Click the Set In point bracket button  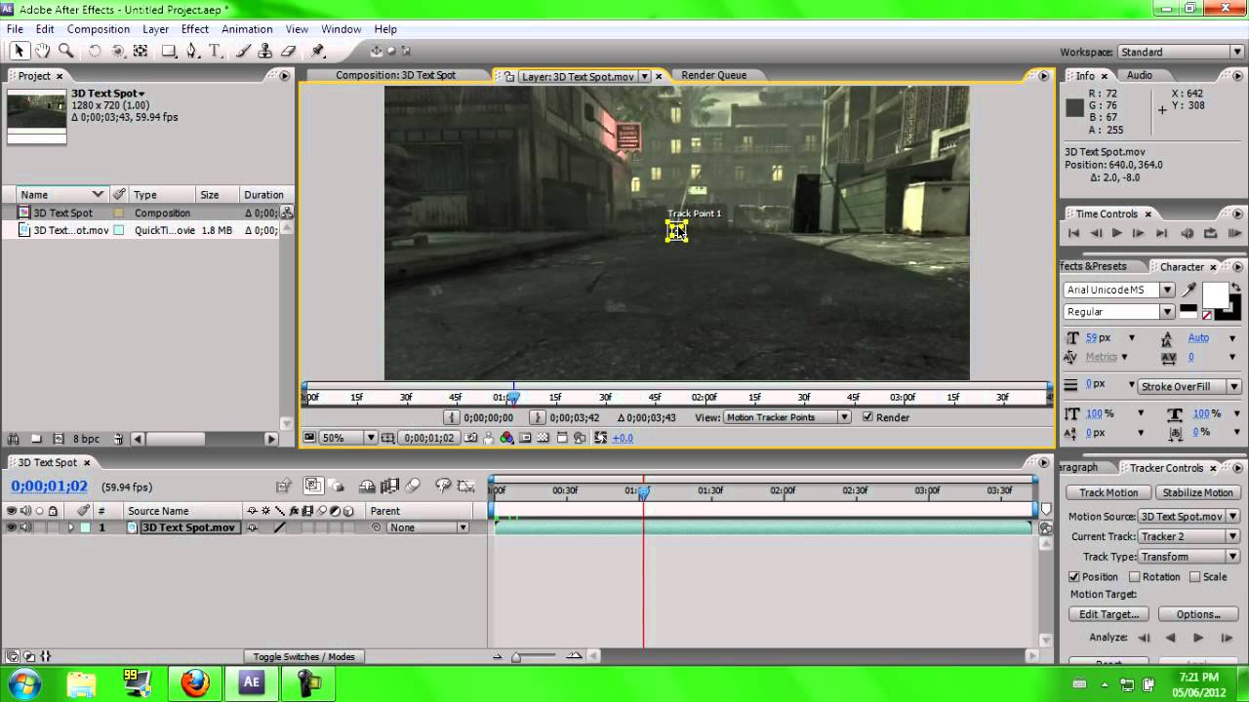(452, 417)
